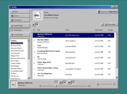
Task: Select track Torn by Natalie Imbruglia
Action: pos(73,46)
